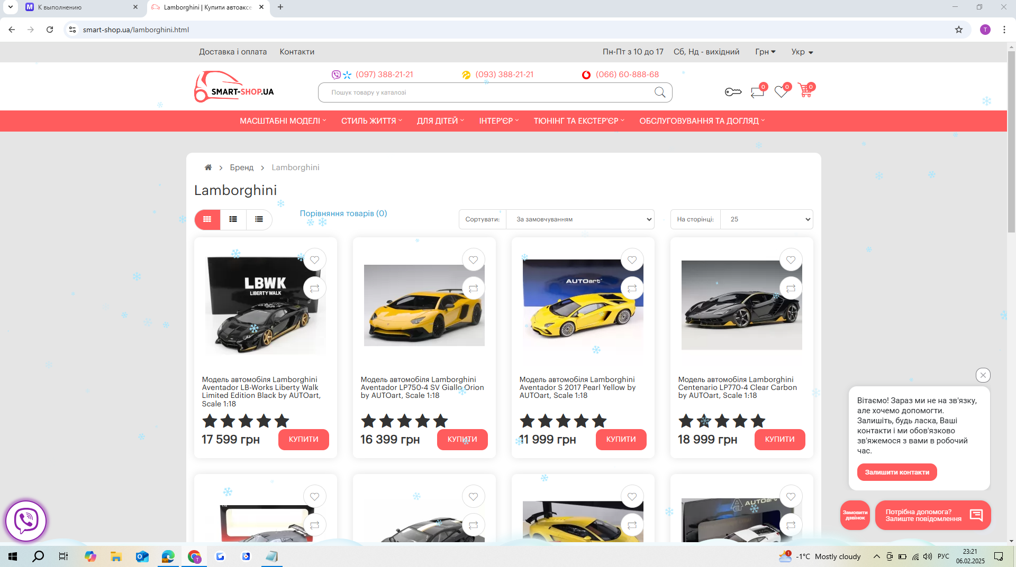The width and height of the screenshot is (1016, 567).
Task: Switch to grid view layout
Action: 207,219
